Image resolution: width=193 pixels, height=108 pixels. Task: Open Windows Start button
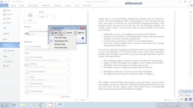click(4, 105)
